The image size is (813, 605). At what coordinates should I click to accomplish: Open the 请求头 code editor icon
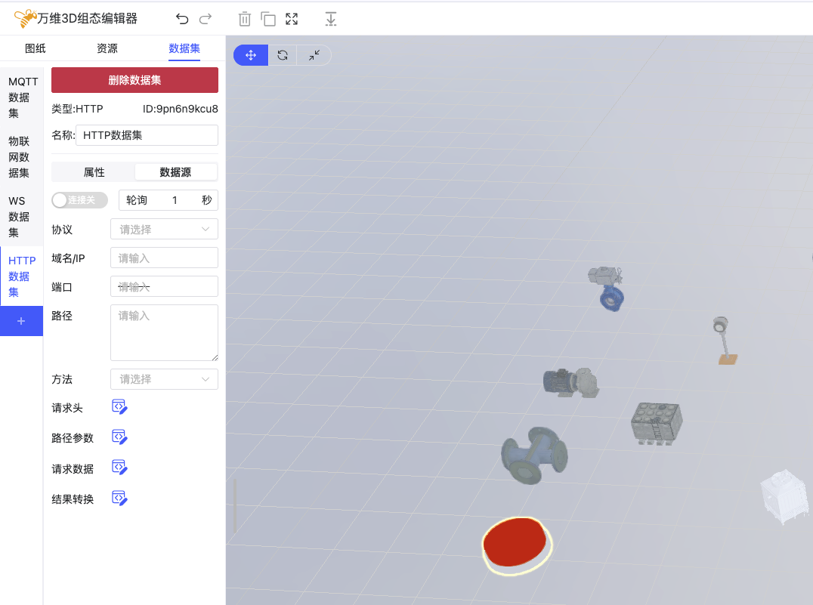(x=119, y=407)
